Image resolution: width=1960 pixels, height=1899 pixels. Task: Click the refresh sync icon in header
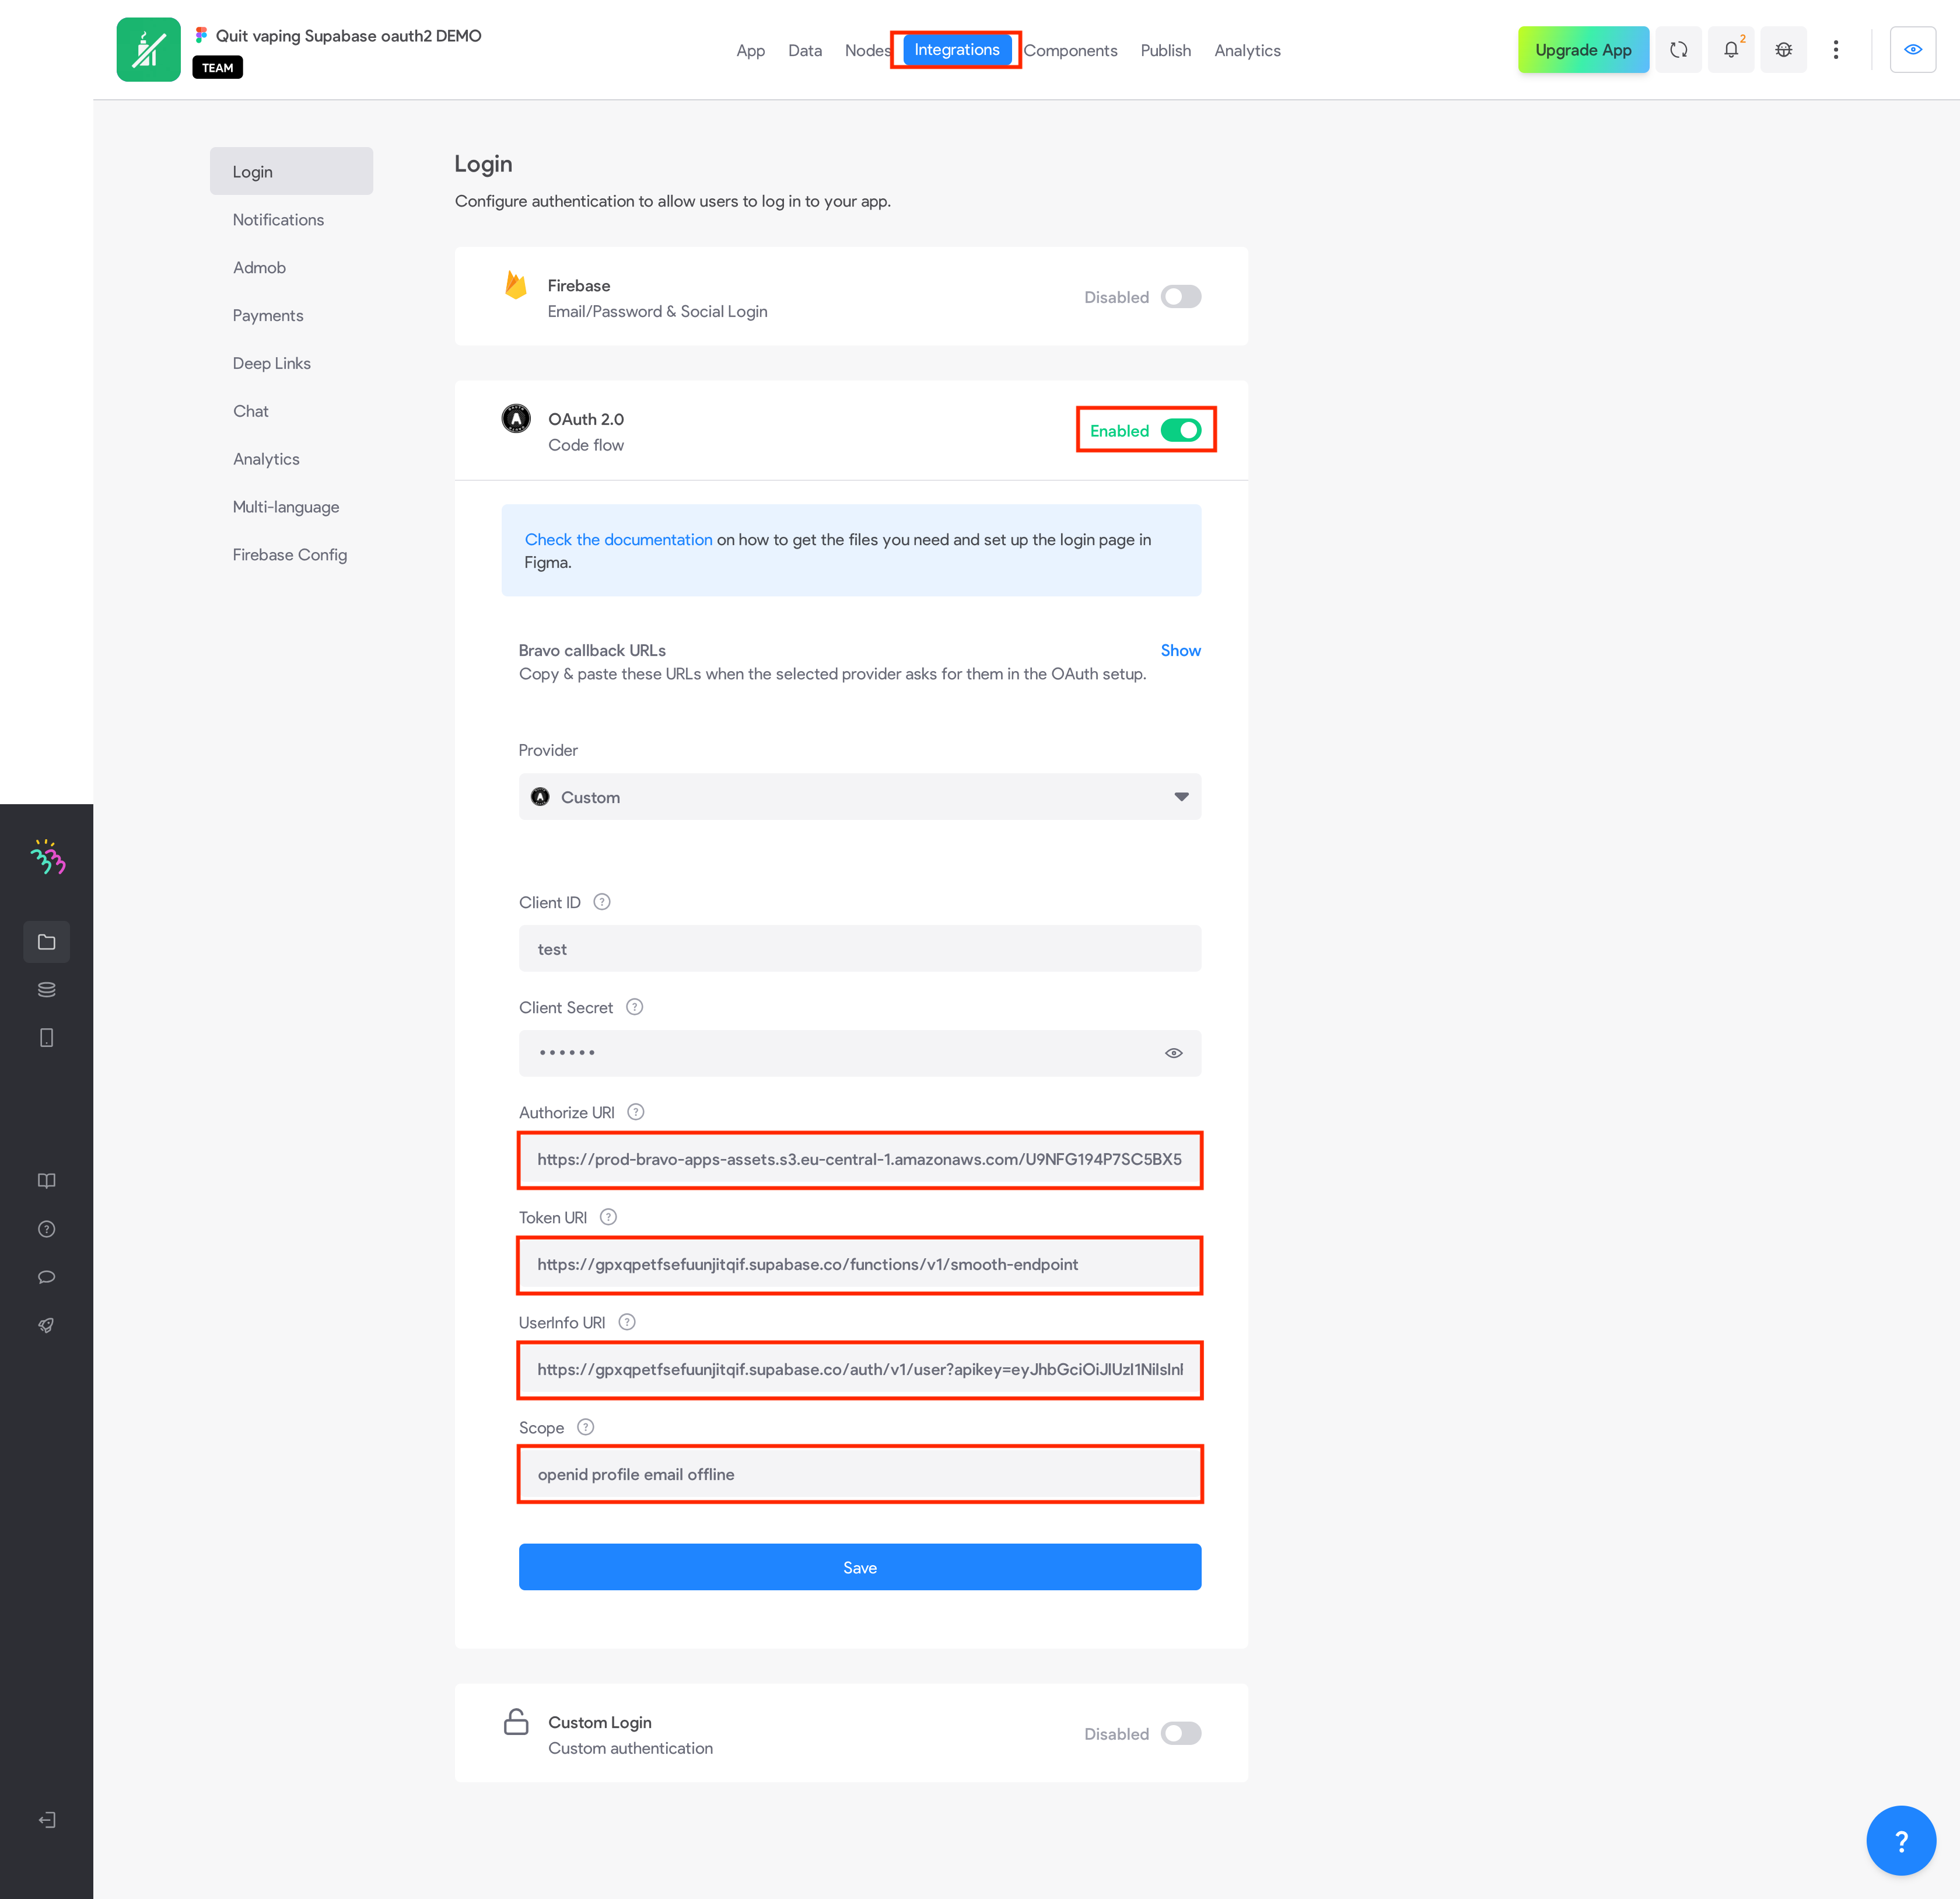(x=1679, y=50)
